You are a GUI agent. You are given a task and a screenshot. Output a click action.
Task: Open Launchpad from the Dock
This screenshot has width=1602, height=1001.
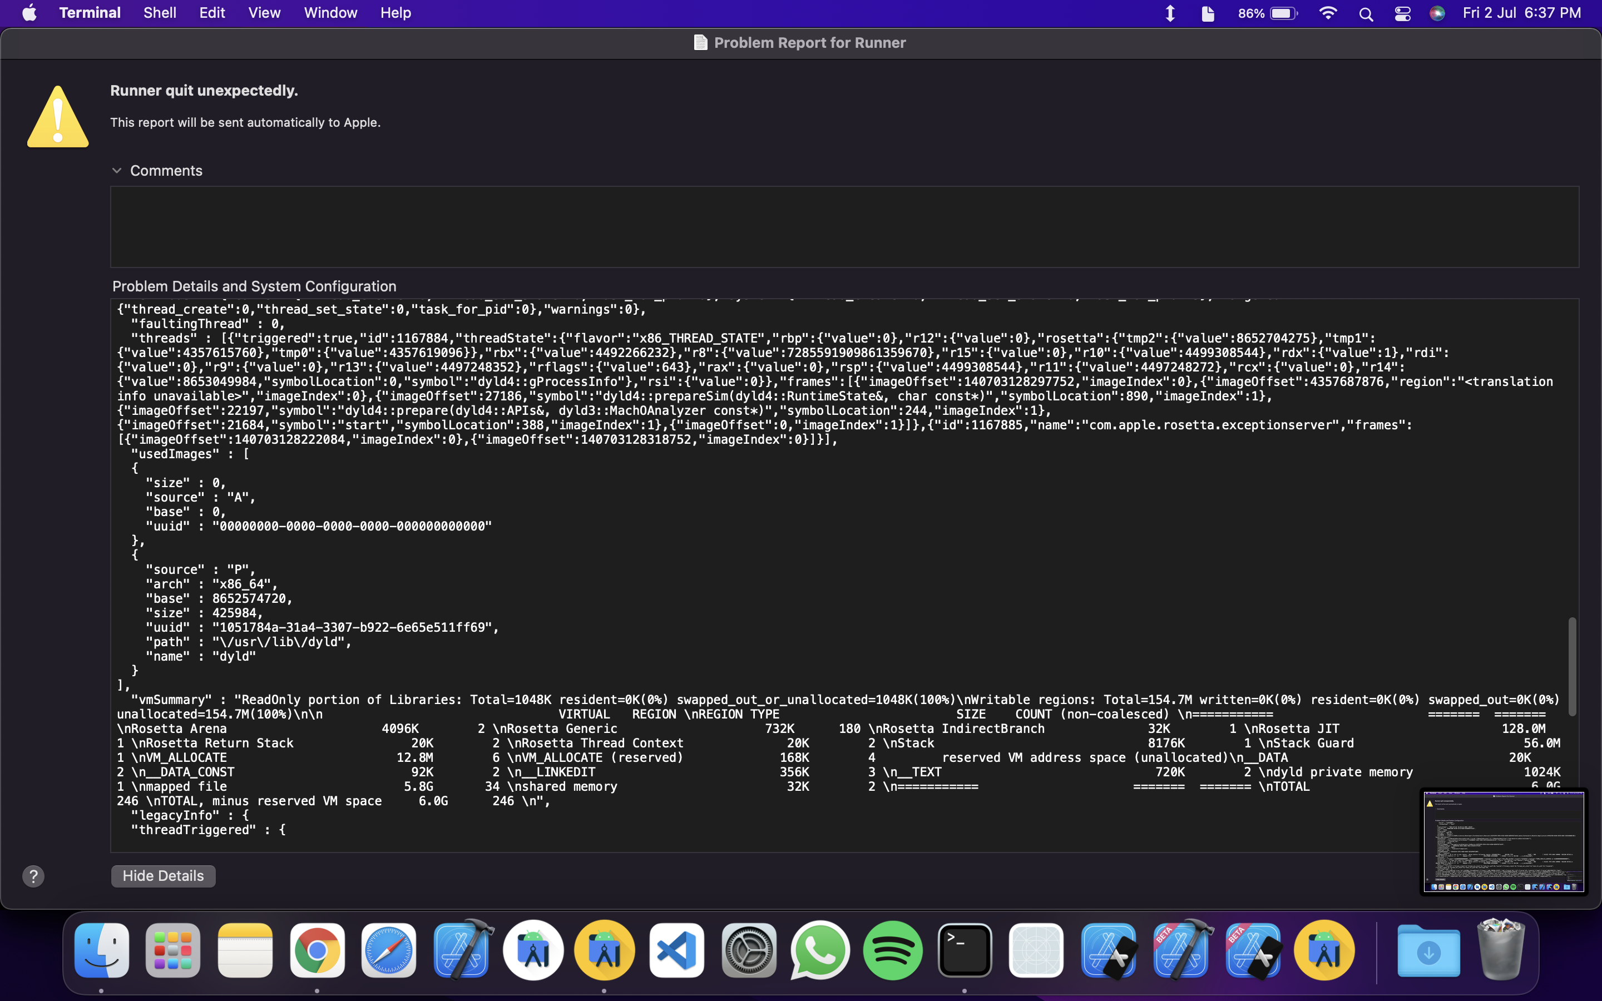[x=173, y=950]
